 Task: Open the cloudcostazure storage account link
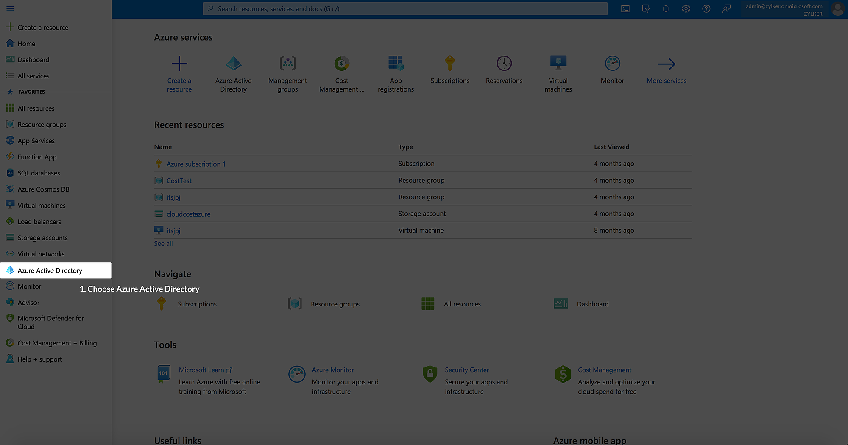(x=188, y=214)
